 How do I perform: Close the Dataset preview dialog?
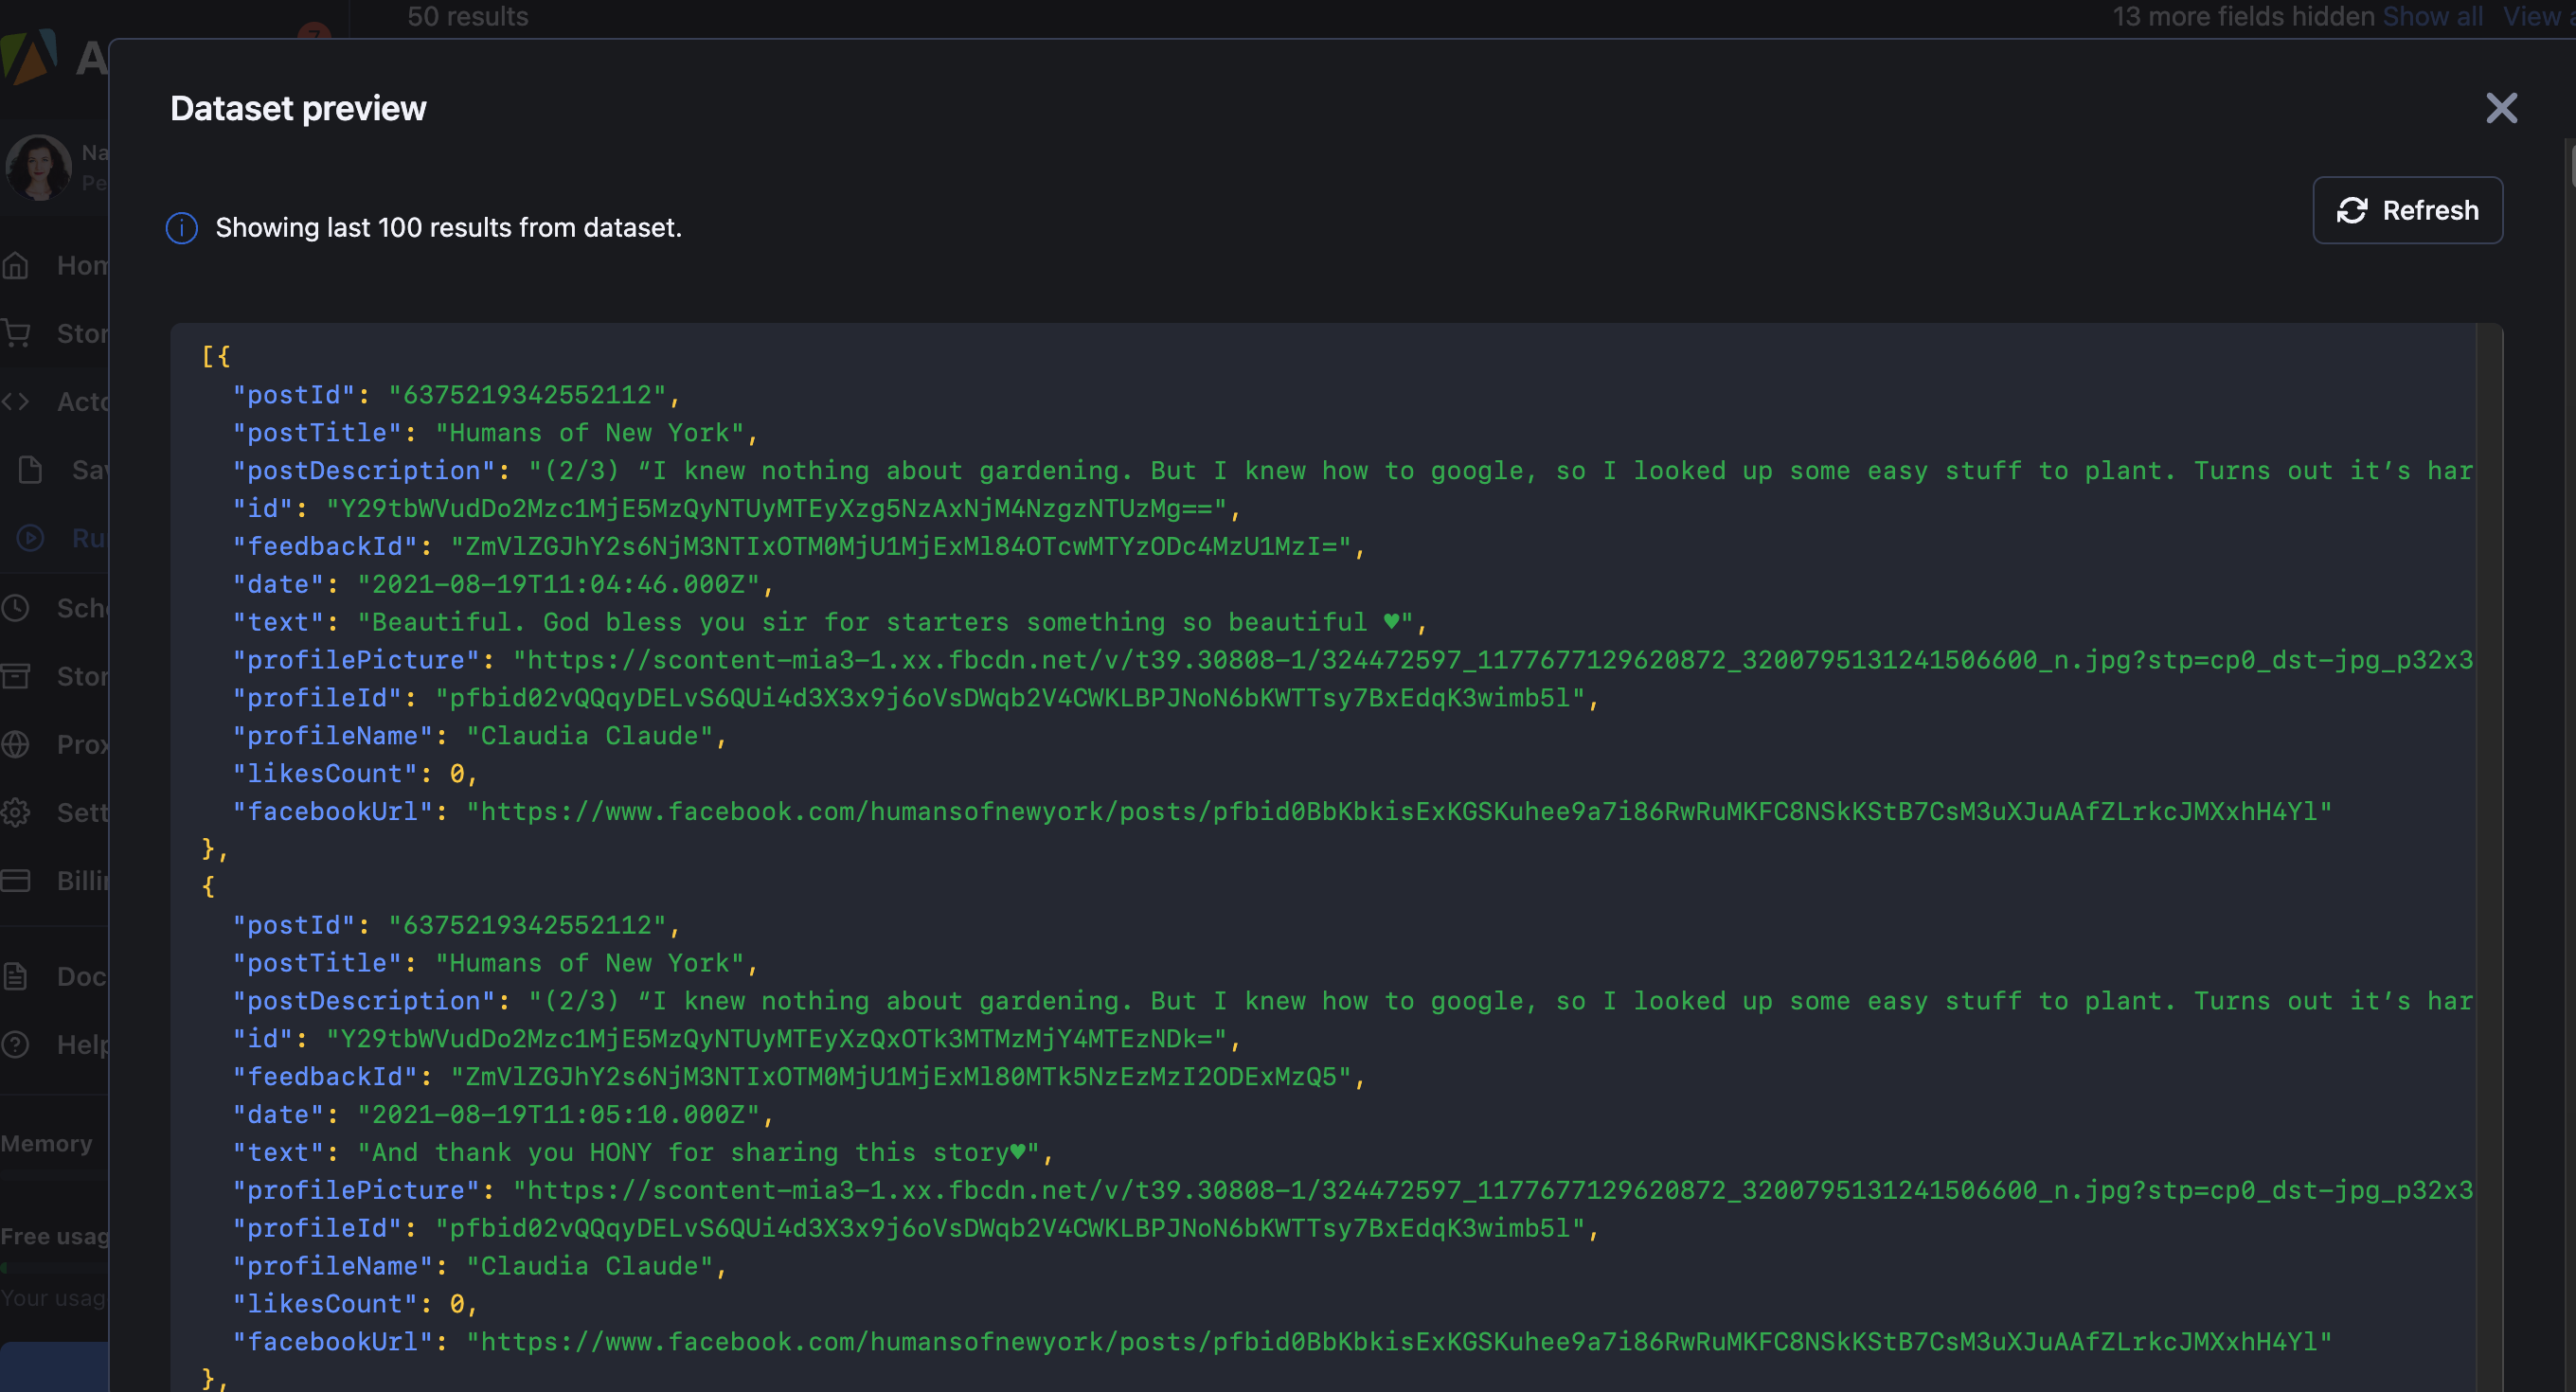point(2501,108)
